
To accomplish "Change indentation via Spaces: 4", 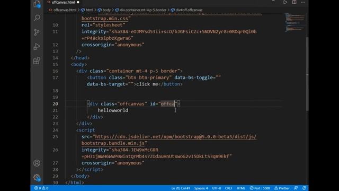I will 201,188.
